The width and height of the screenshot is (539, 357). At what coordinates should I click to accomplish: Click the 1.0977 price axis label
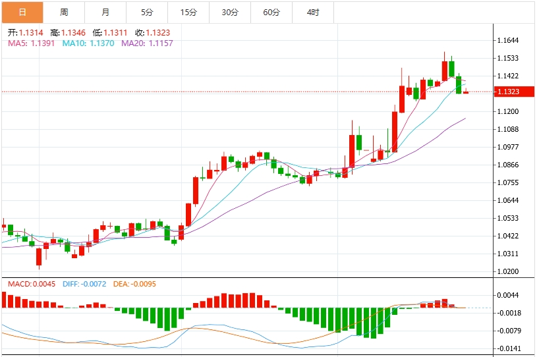[508, 147]
